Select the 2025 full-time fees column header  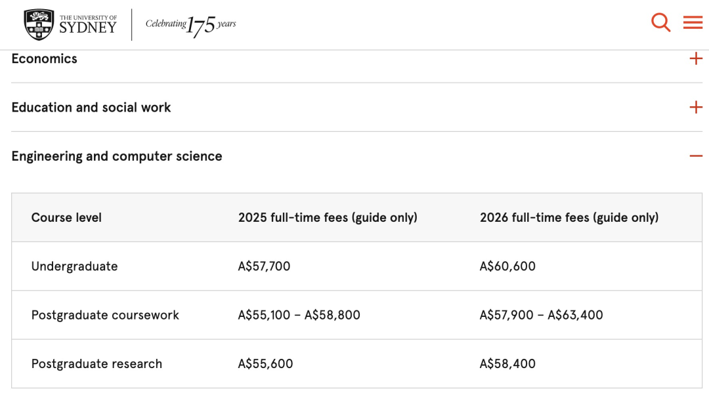click(328, 218)
